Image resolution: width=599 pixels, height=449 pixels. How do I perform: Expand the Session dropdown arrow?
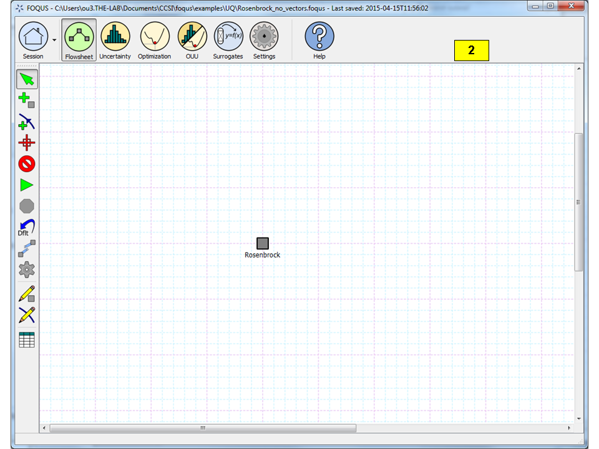55,39
